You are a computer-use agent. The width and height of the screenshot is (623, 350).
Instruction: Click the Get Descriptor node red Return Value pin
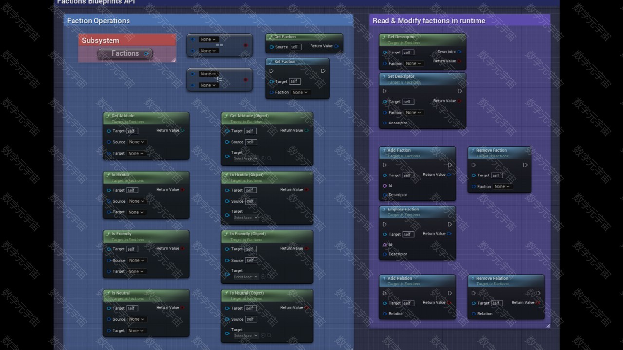click(459, 61)
